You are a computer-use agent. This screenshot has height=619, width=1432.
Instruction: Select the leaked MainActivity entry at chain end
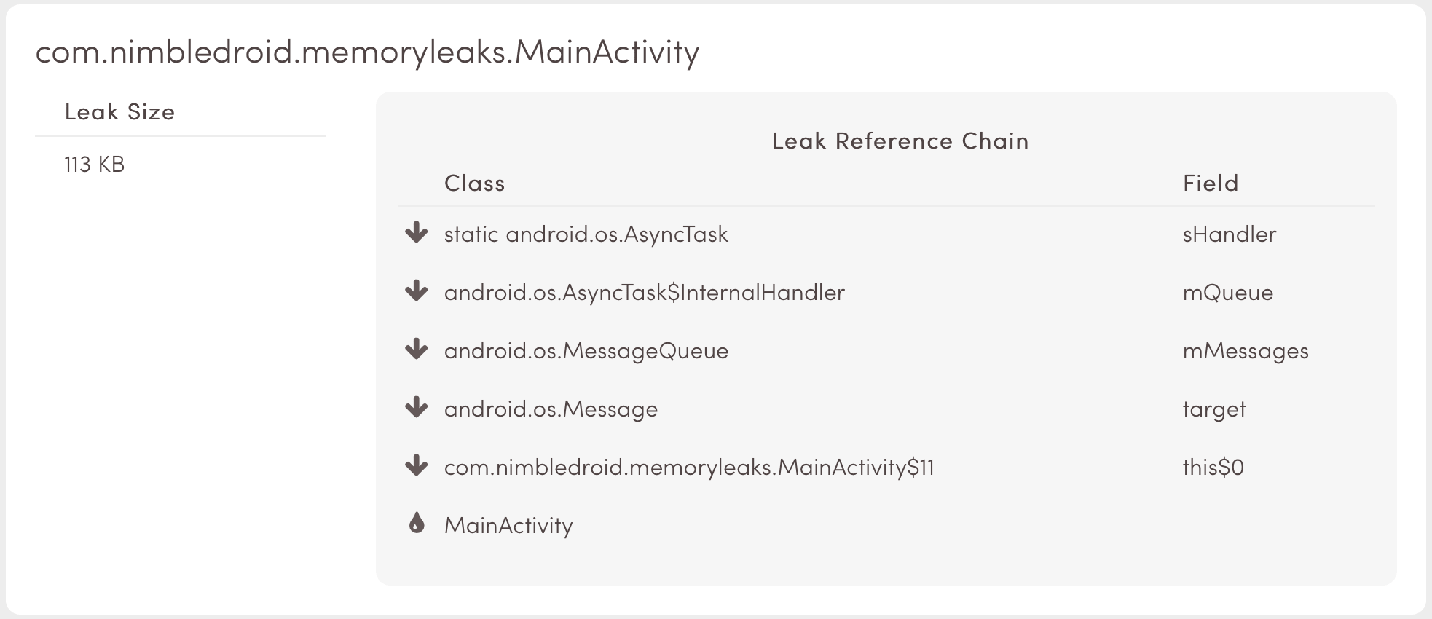508,526
